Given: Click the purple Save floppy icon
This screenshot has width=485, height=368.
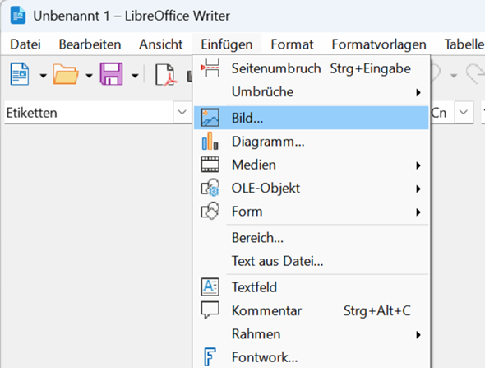Looking at the screenshot, I should [111, 74].
